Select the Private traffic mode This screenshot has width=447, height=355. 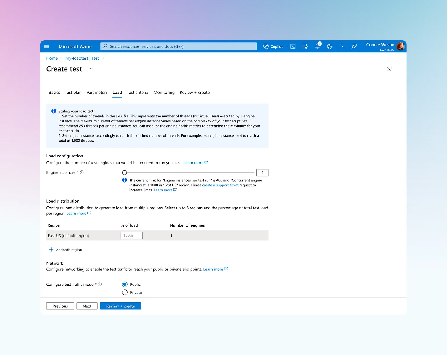(125, 292)
